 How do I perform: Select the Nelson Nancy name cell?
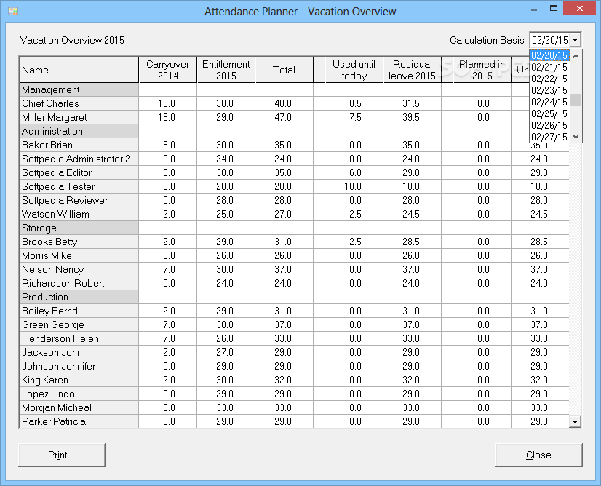[x=79, y=269]
